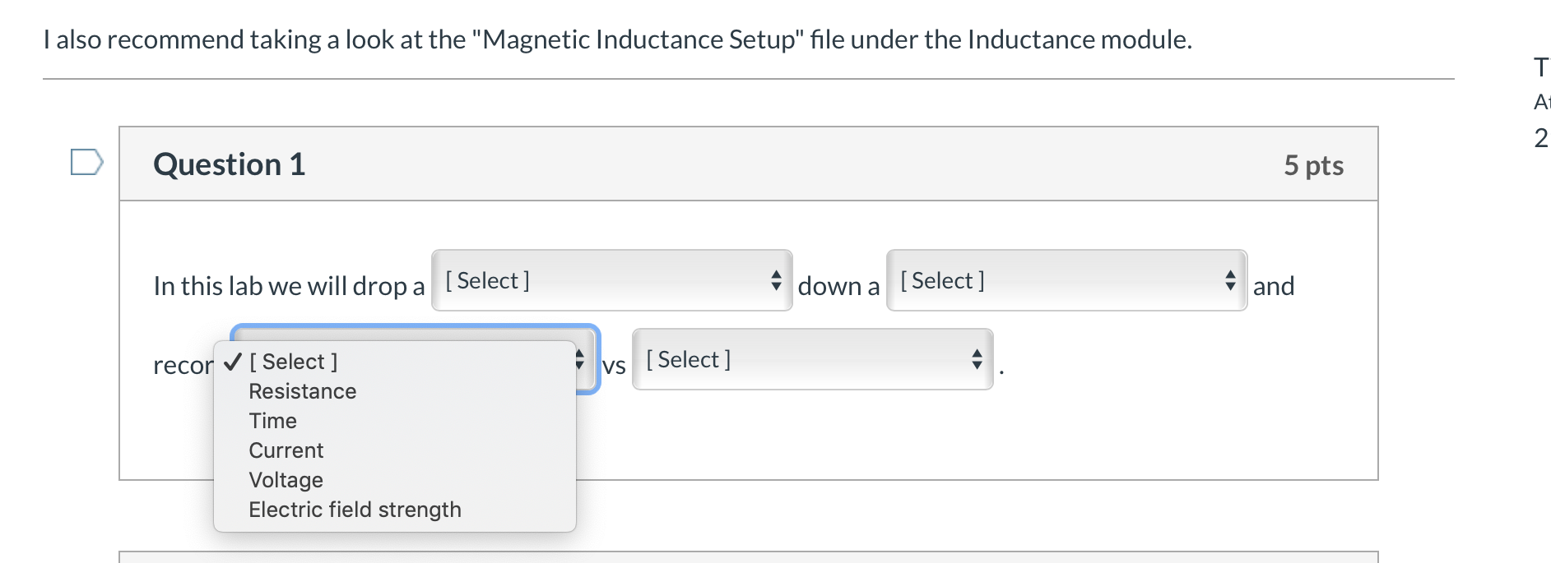Select "Electric field strength" option
1551x563 pixels.
[x=355, y=510]
